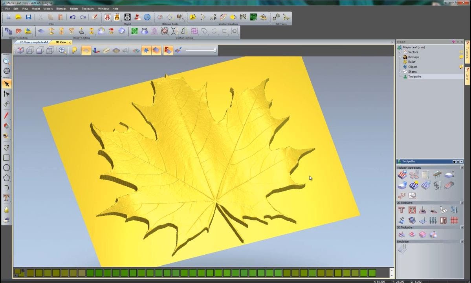
Task: Select the arrow Select tool
Action: pyautogui.click(x=7, y=84)
